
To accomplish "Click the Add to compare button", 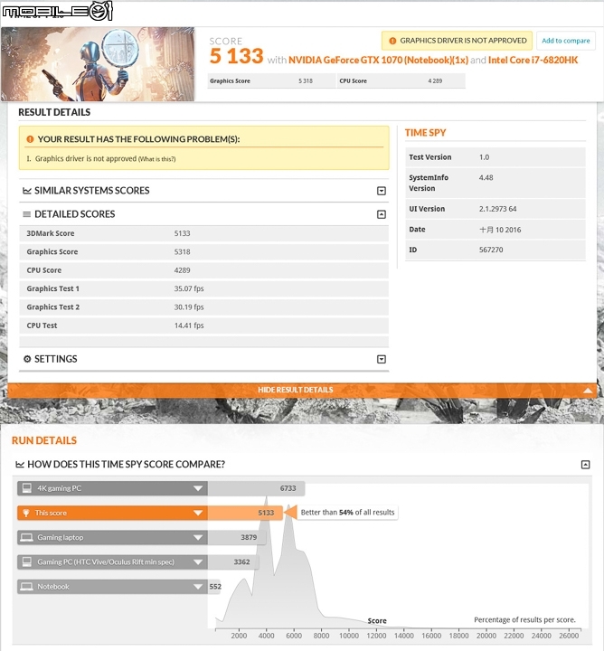I will point(566,41).
